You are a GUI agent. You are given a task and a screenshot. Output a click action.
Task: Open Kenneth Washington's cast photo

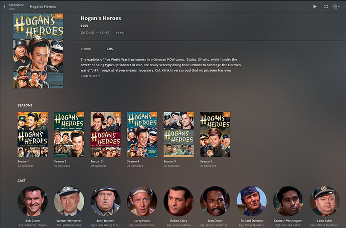click(x=288, y=201)
